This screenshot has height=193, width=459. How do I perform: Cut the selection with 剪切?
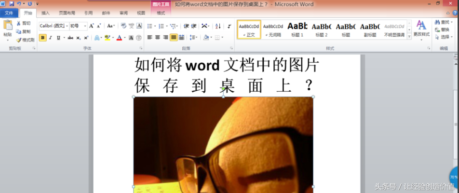pos(24,24)
